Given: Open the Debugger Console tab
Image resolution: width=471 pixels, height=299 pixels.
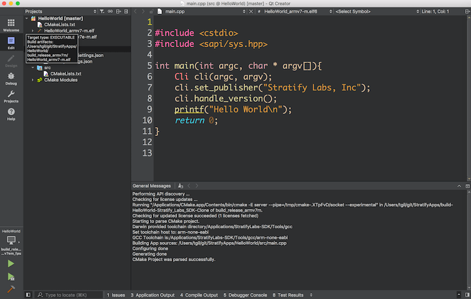Looking at the screenshot, I should point(245,295).
